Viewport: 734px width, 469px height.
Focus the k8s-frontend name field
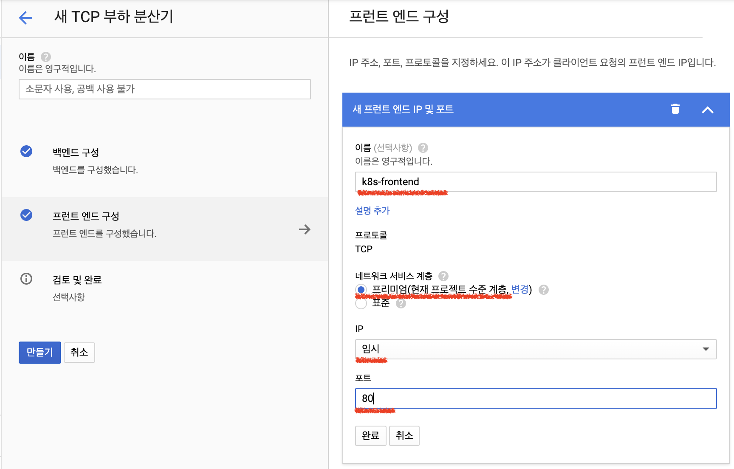[x=536, y=182]
